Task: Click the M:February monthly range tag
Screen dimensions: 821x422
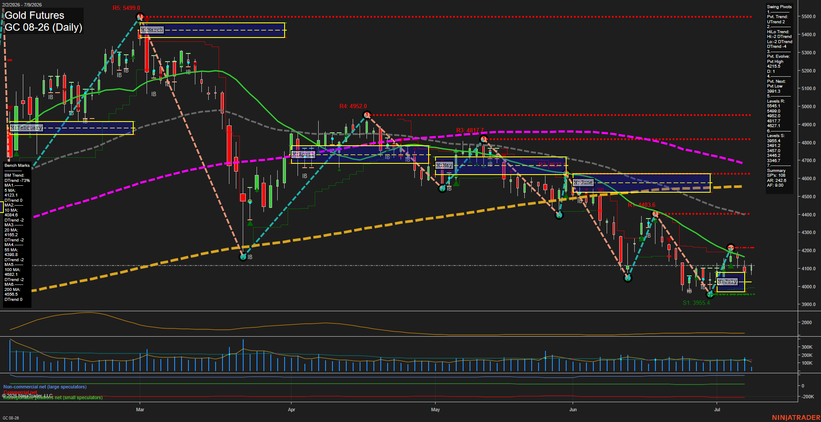Action: 27,128
